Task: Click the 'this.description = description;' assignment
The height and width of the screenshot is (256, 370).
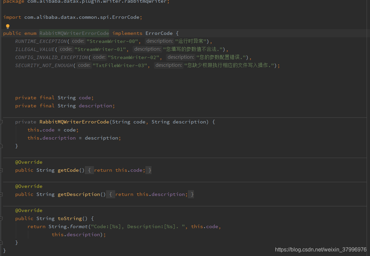Action: (74, 138)
